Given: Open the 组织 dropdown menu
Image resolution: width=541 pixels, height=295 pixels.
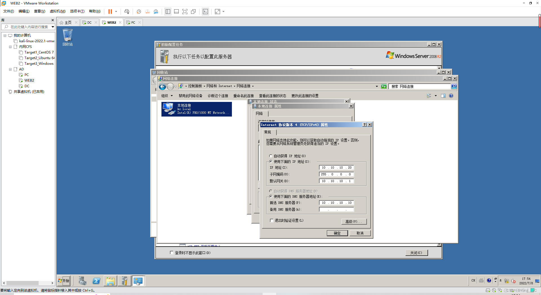Looking at the screenshot, I should 167,96.
